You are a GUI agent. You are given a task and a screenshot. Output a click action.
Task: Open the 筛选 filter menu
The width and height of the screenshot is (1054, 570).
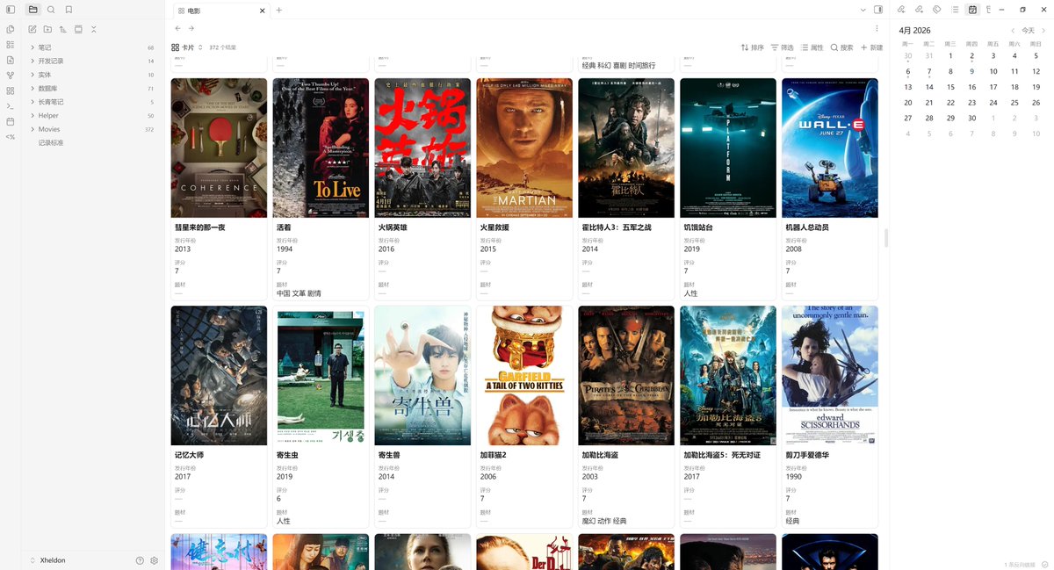(783, 47)
